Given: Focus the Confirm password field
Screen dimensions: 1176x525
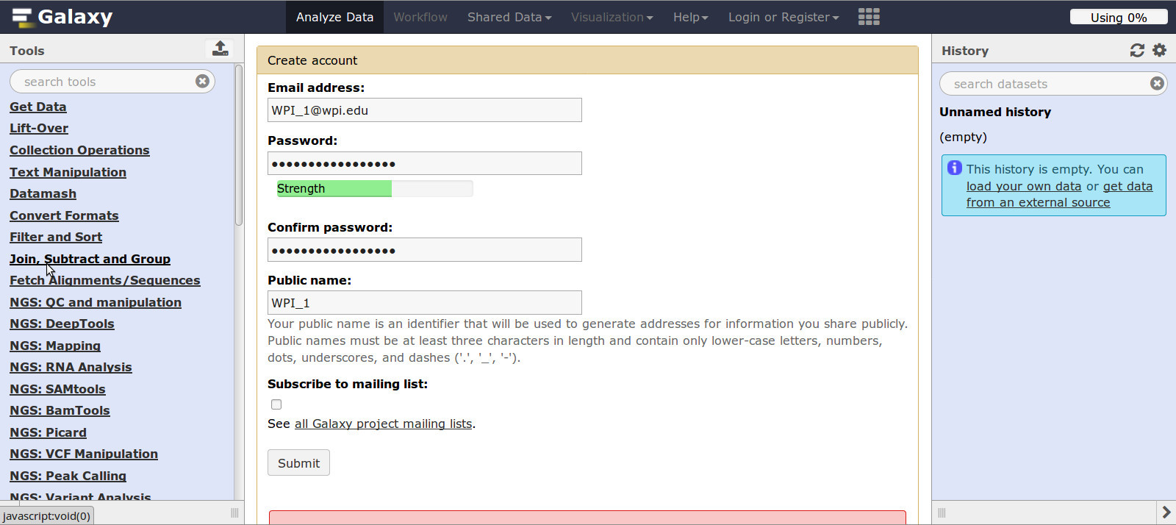Looking at the screenshot, I should pos(425,250).
